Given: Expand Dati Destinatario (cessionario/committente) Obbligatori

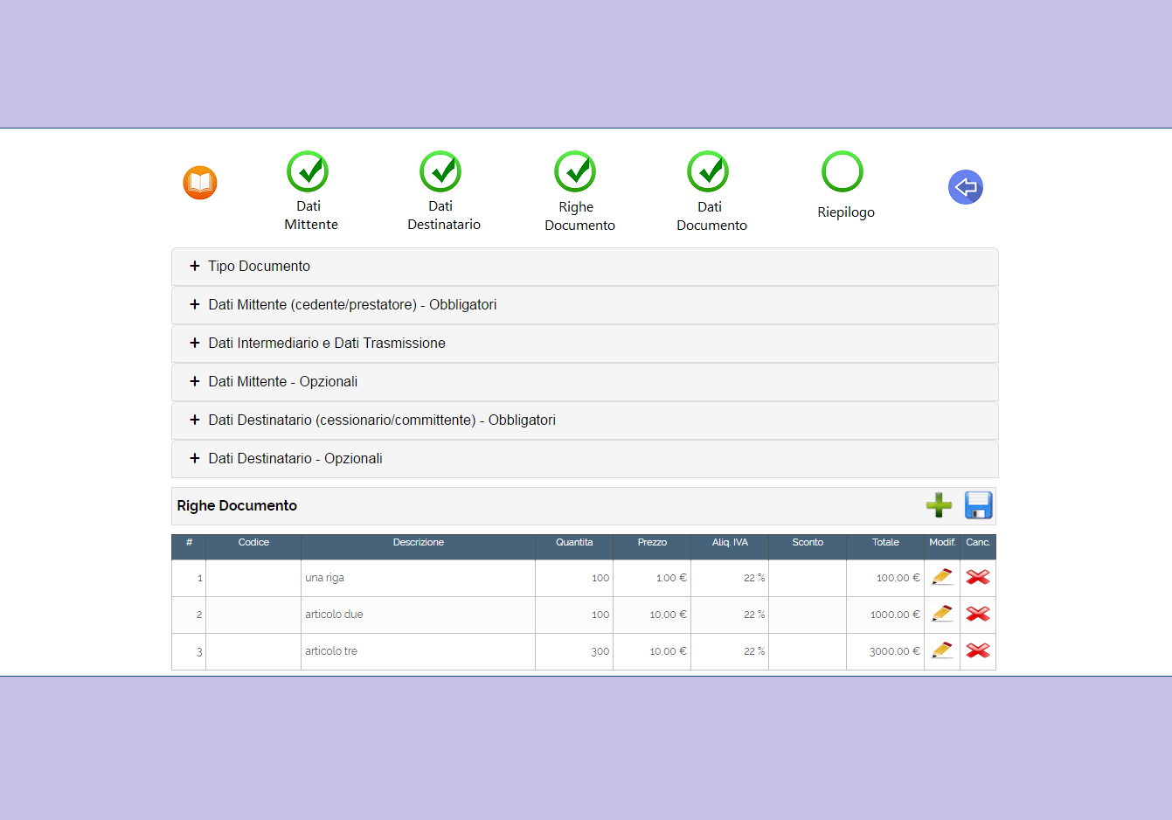Looking at the screenshot, I should pyautogui.click(x=585, y=420).
